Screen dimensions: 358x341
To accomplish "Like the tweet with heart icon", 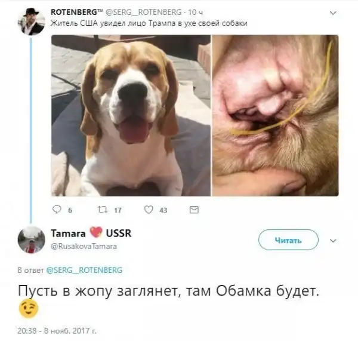I will 149,210.
